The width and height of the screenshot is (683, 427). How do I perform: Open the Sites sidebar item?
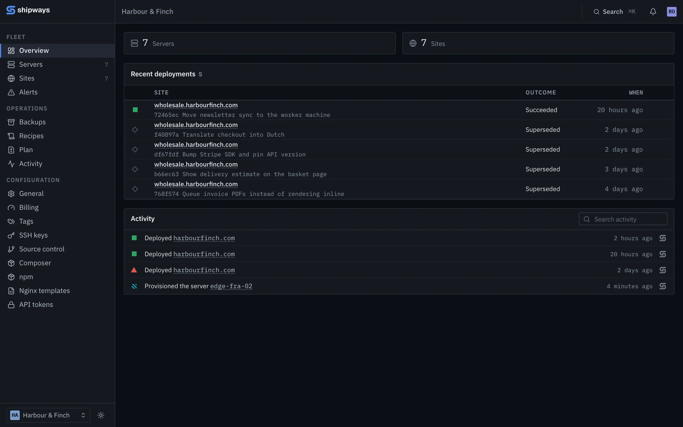tap(58, 78)
